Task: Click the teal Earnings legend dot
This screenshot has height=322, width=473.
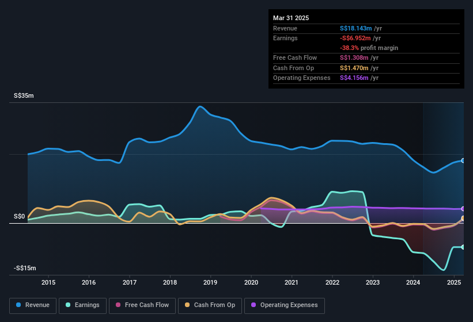Action: [x=68, y=305]
